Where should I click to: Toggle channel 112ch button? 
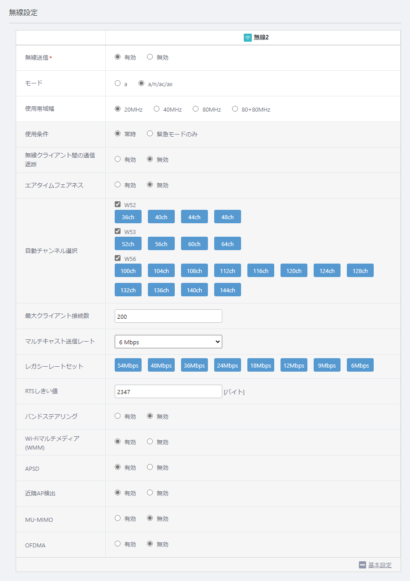pos(228,270)
